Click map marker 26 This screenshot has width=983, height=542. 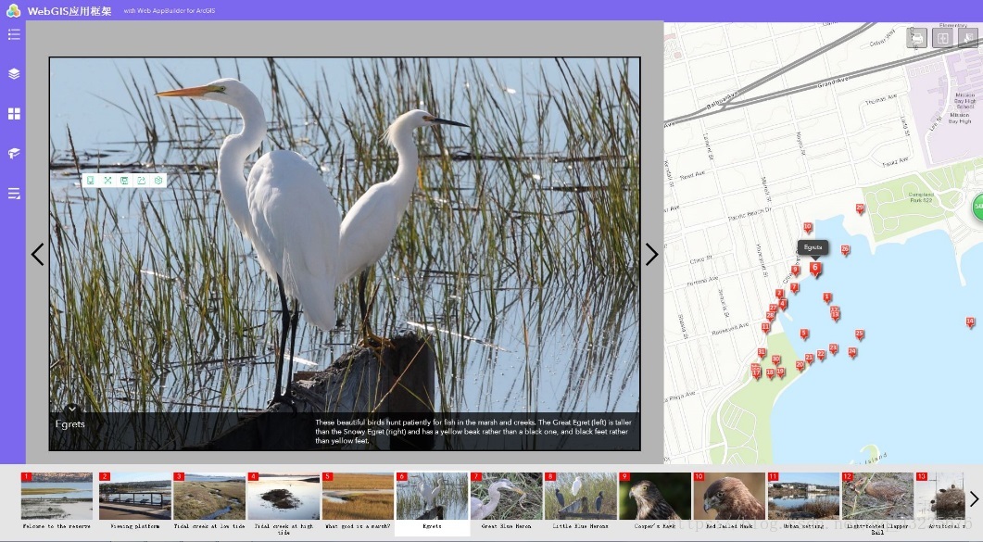(845, 250)
